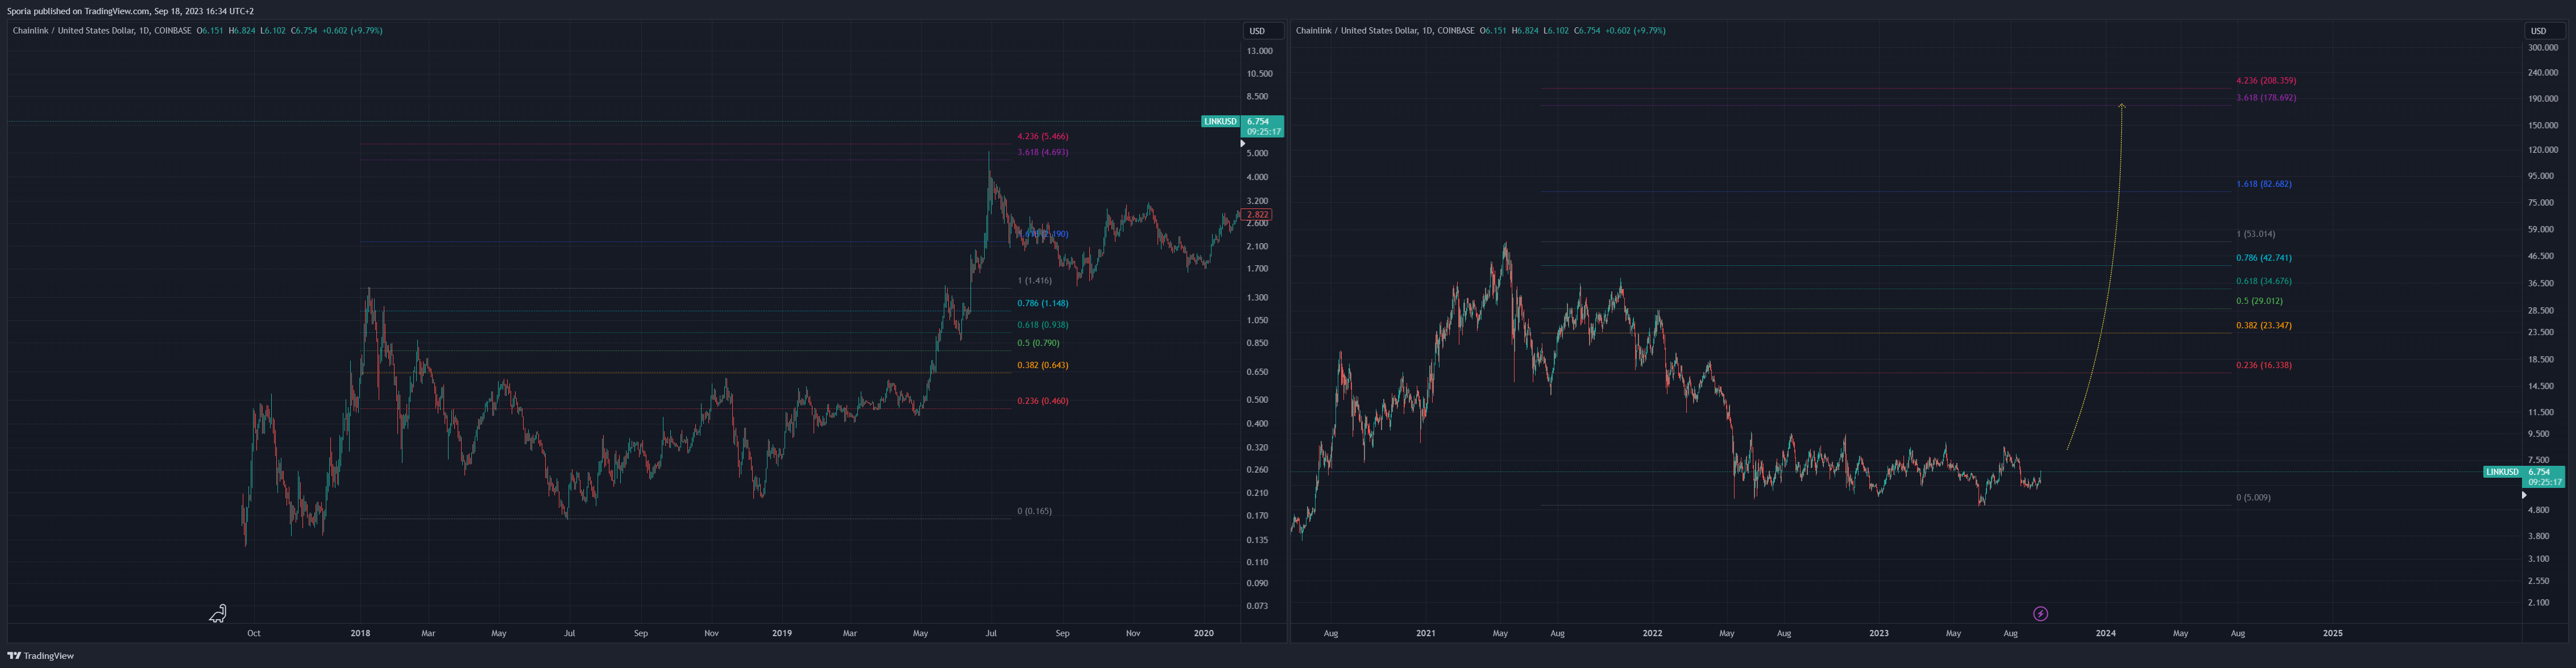Click the 300.000 price scale label
This screenshot has width=2576, height=668.
(x=2543, y=47)
